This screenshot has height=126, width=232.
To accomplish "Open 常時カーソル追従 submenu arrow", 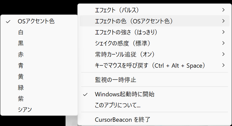I will click(x=223, y=54).
